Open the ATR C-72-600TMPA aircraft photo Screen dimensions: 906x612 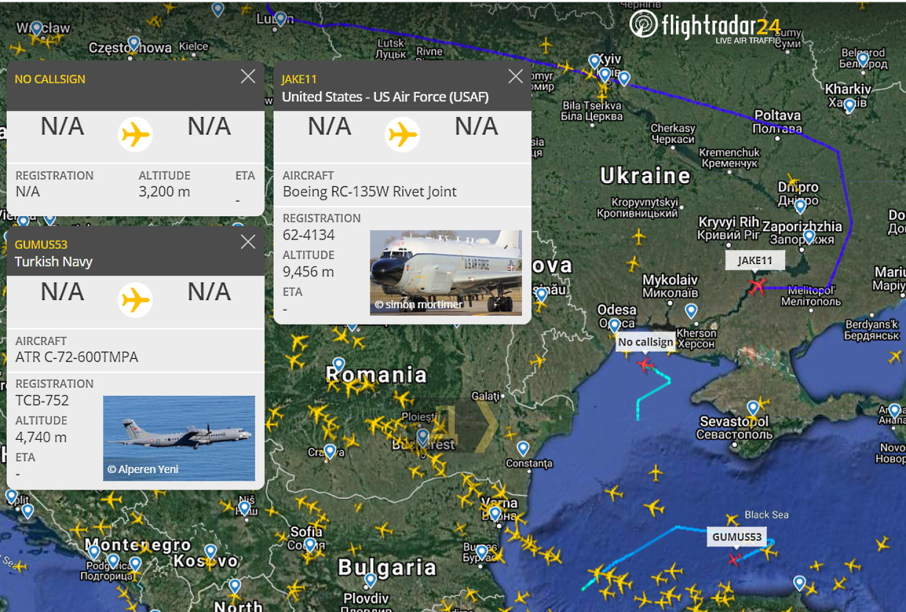(179, 438)
